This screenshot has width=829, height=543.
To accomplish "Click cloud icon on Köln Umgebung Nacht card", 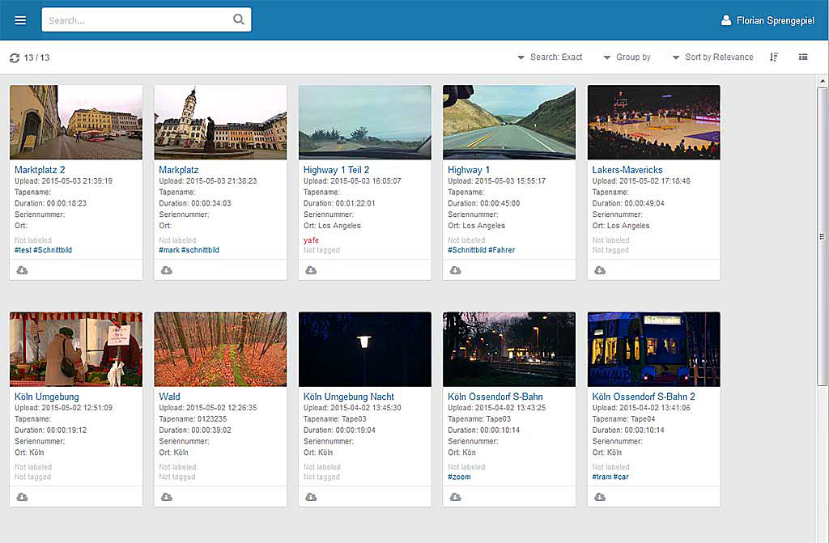I will 311,497.
